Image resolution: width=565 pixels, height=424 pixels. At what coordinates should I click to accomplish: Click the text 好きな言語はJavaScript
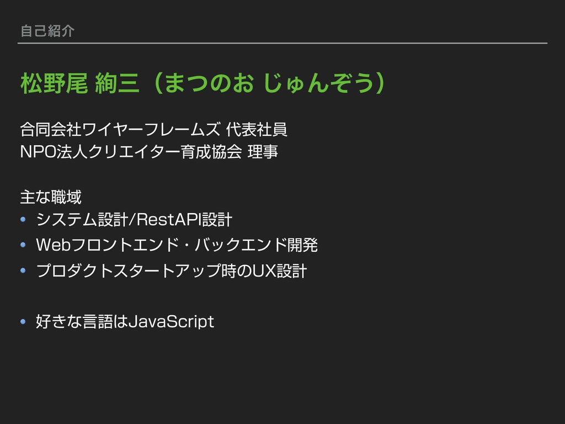[125, 322]
